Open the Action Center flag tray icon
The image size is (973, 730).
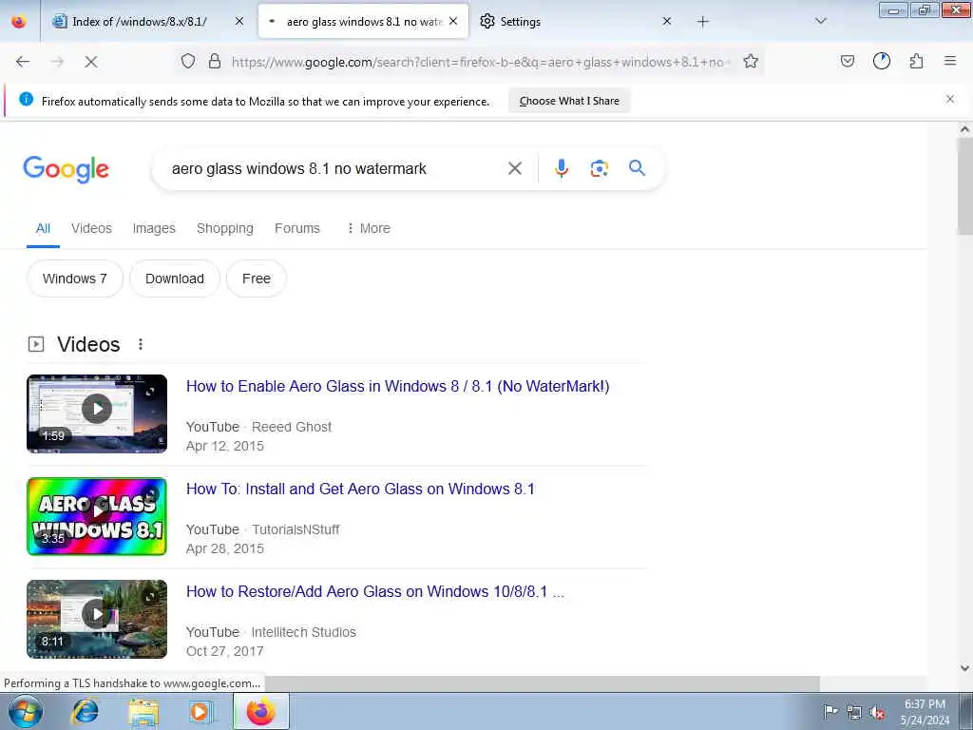pos(830,711)
